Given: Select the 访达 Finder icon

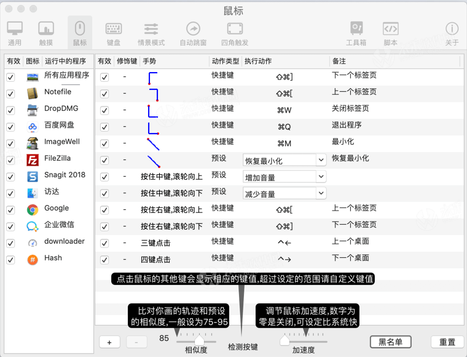Looking at the screenshot, I should 33,193.
